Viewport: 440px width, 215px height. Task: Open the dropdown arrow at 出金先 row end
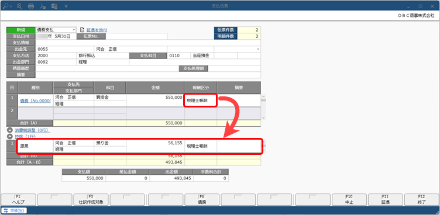point(258,49)
